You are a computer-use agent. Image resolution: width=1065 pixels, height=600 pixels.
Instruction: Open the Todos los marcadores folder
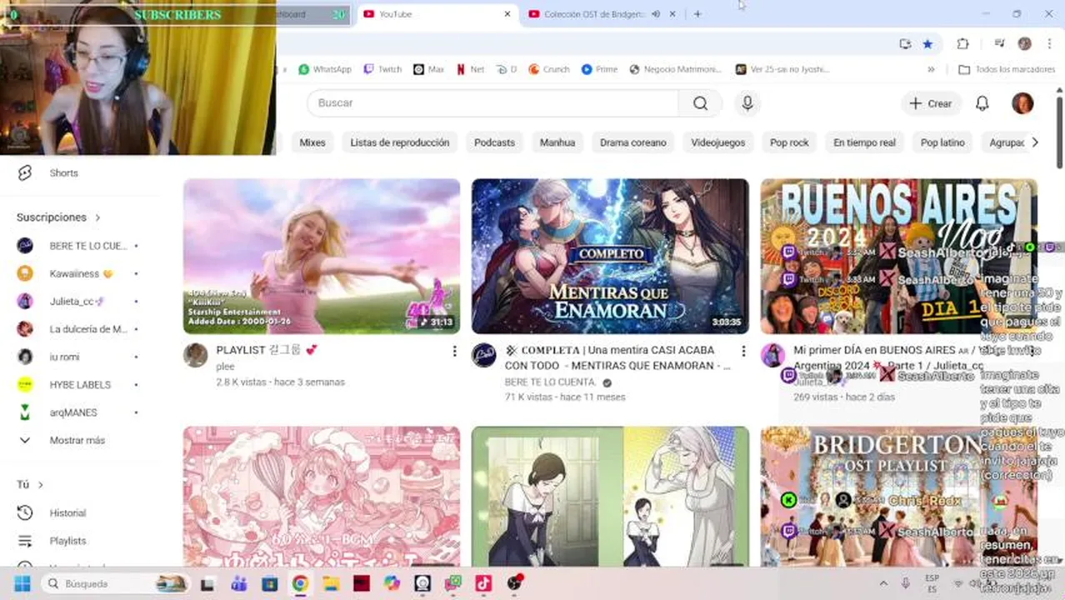[x=1007, y=69]
